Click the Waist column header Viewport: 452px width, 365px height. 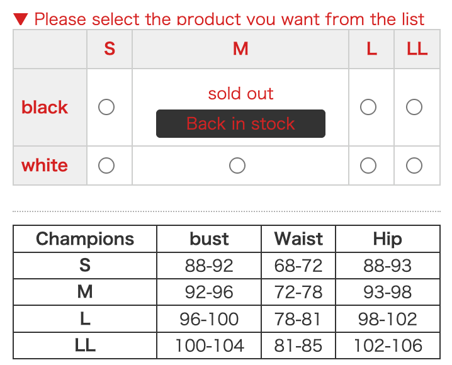(298, 239)
